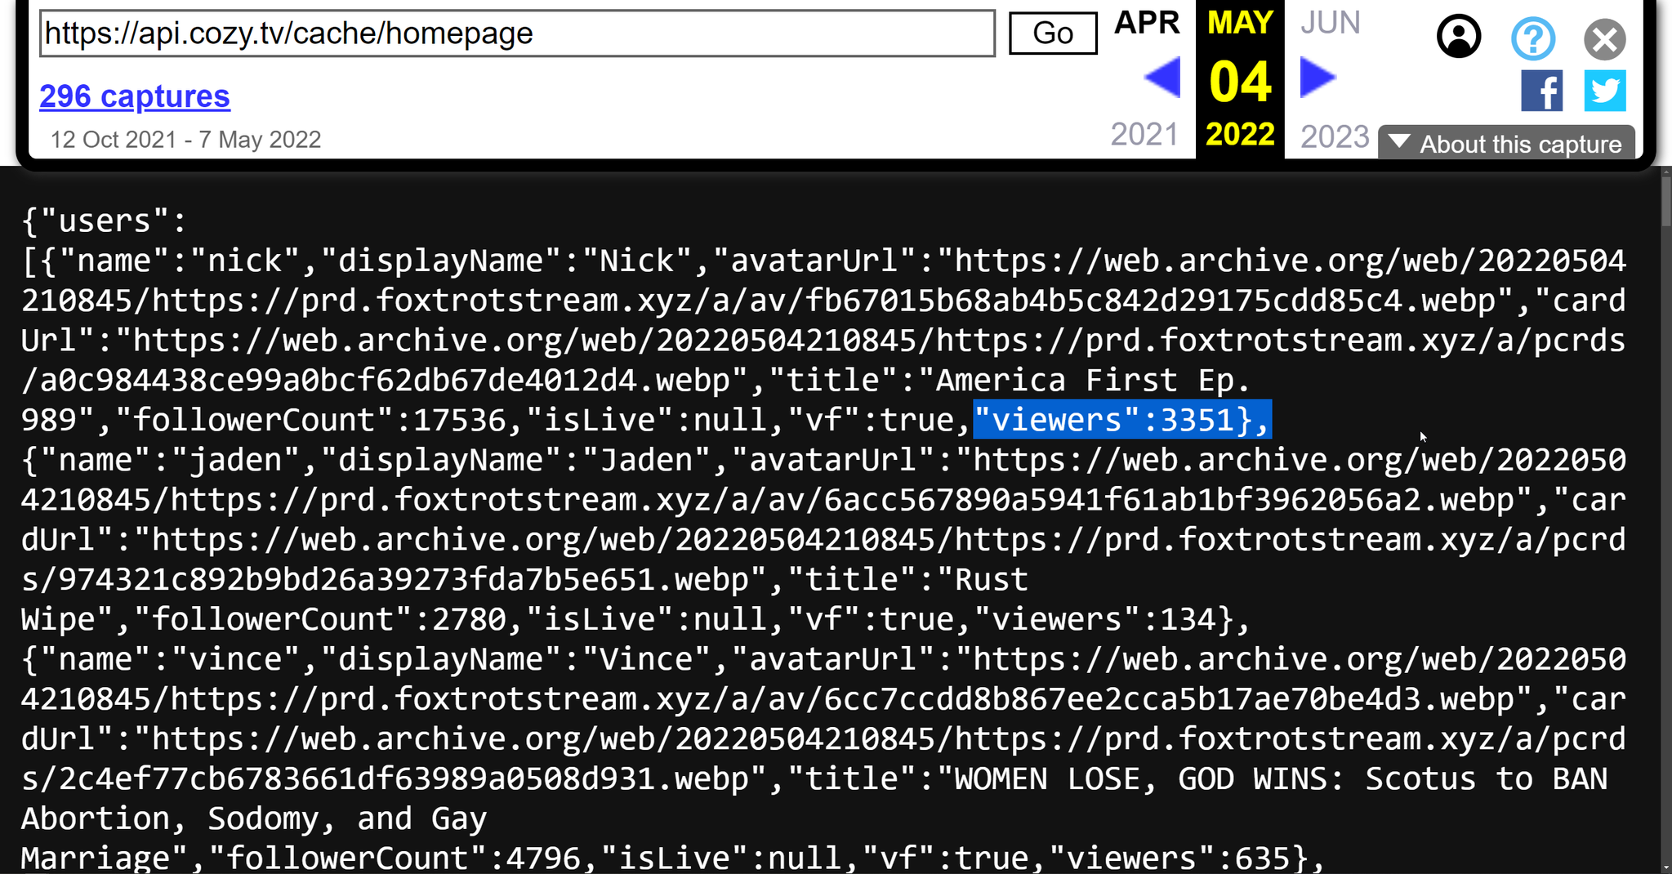Go to next capture with right arrow
1672x874 pixels.
click(1318, 78)
